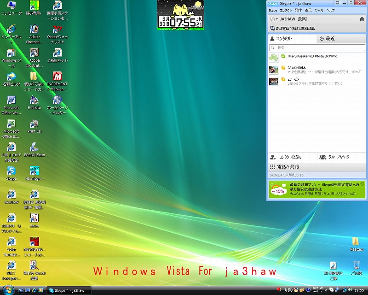Select the 03 河内おとこ節 MP3 file
This screenshot has width=368, height=295.
pyautogui.click(x=333, y=271)
